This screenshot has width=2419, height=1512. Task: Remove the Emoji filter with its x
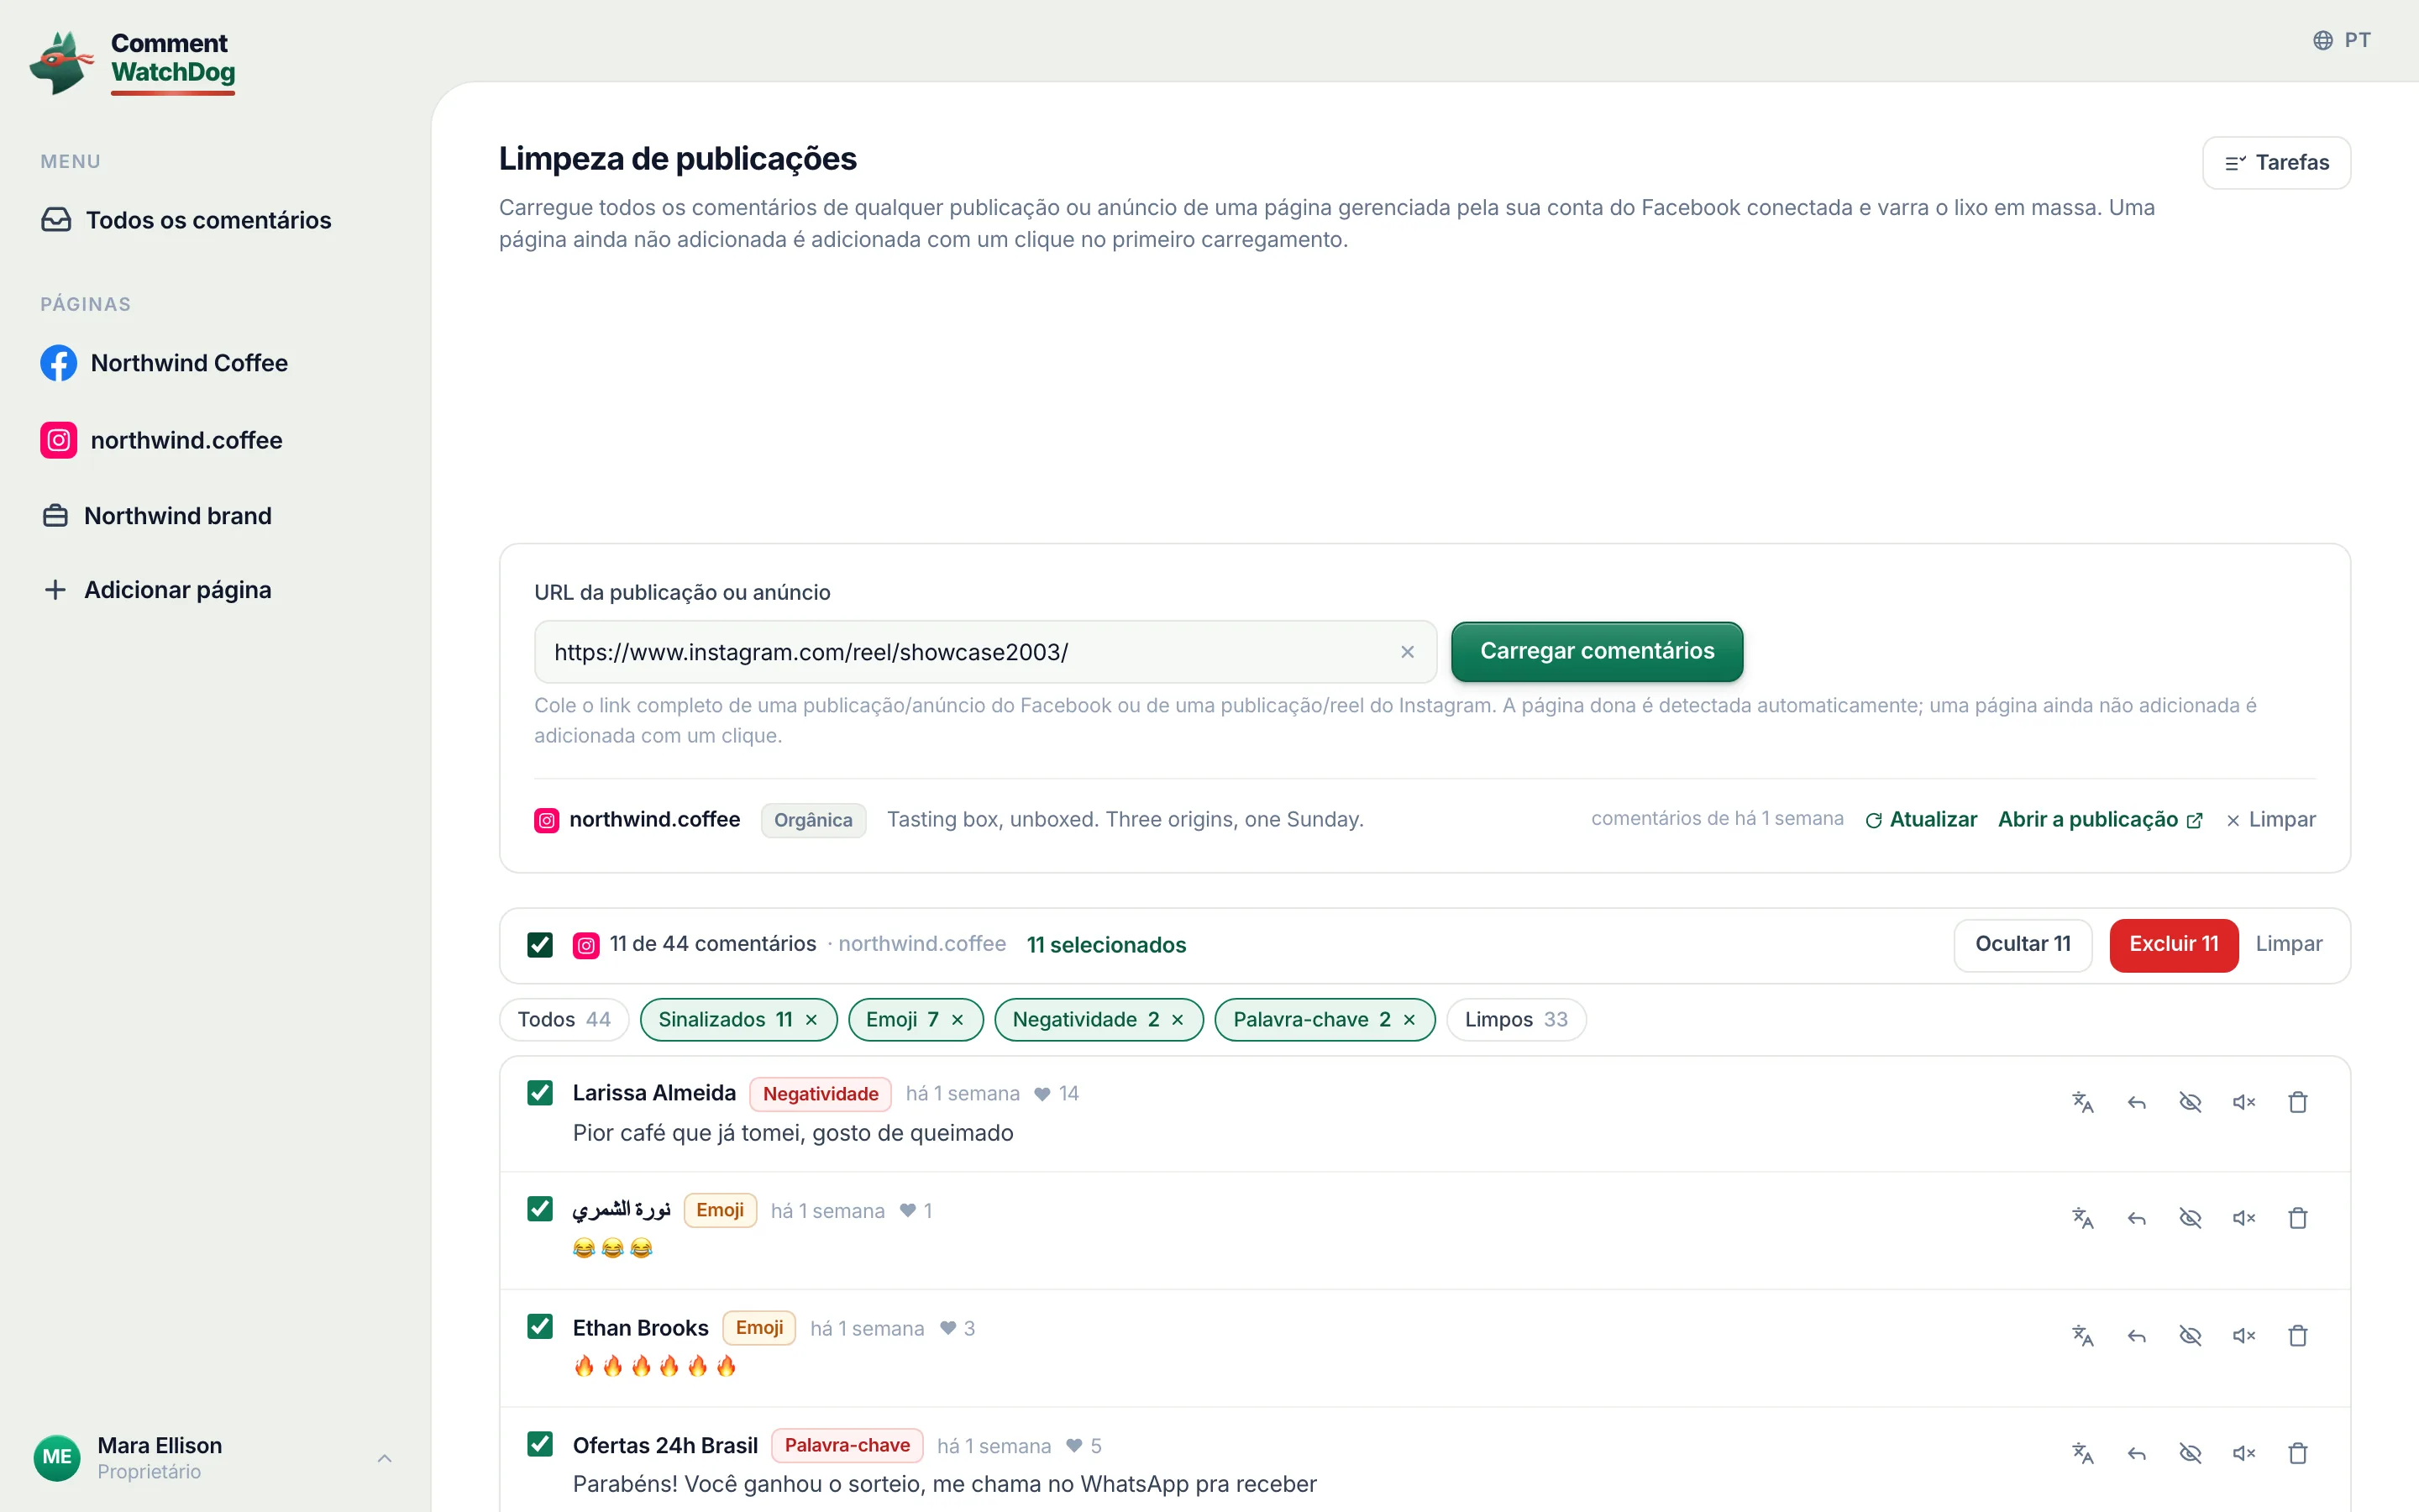(958, 1020)
